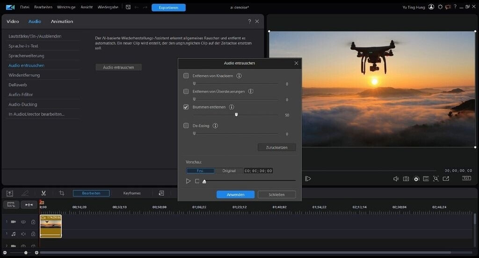Hide video track 1 with eye icon
479x258 pixels.
[23, 222]
